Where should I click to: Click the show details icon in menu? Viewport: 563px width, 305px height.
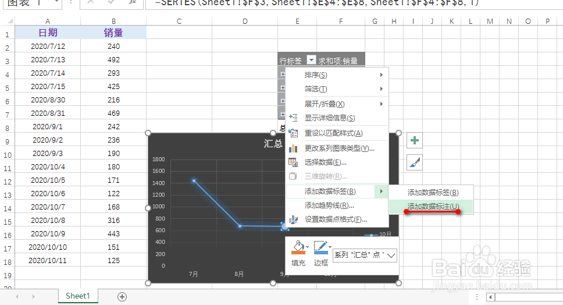click(293, 118)
